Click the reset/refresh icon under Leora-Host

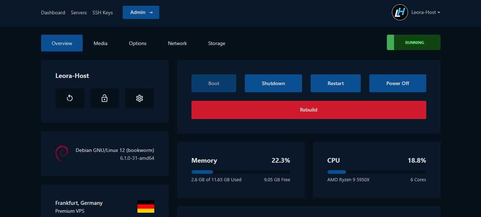point(70,98)
